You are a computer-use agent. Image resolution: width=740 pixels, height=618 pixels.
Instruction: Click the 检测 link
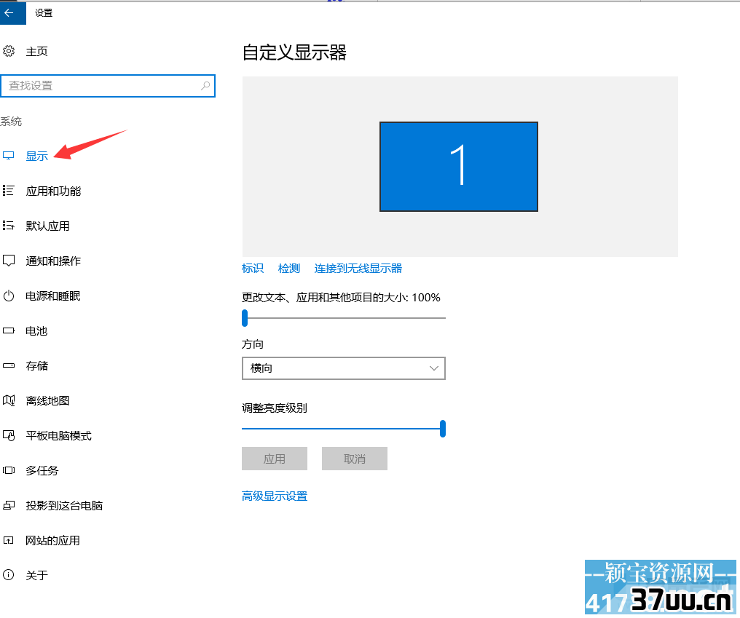(289, 269)
